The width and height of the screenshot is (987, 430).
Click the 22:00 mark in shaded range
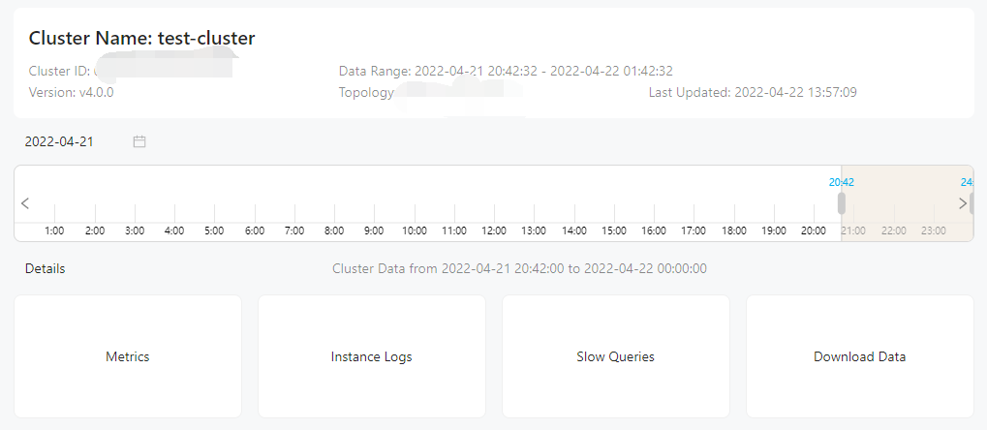click(x=893, y=231)
